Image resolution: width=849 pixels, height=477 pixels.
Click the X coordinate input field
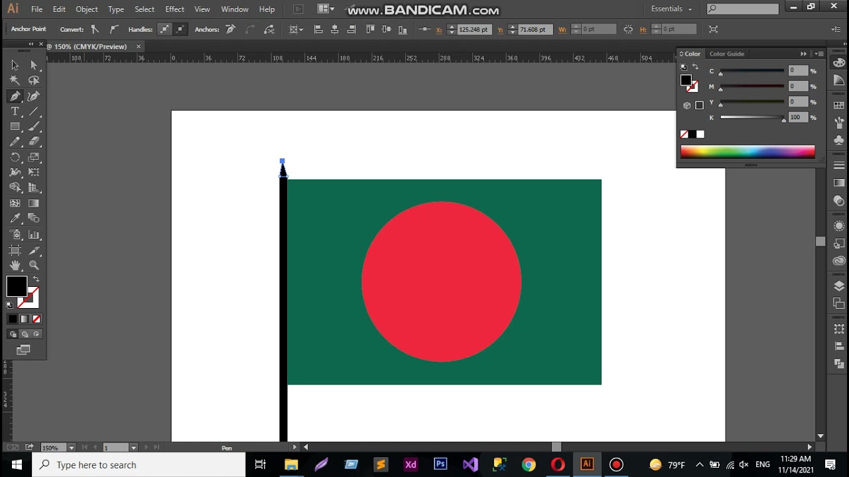coord(474,29)
